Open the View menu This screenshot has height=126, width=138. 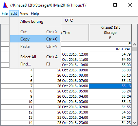pos(24,13)
